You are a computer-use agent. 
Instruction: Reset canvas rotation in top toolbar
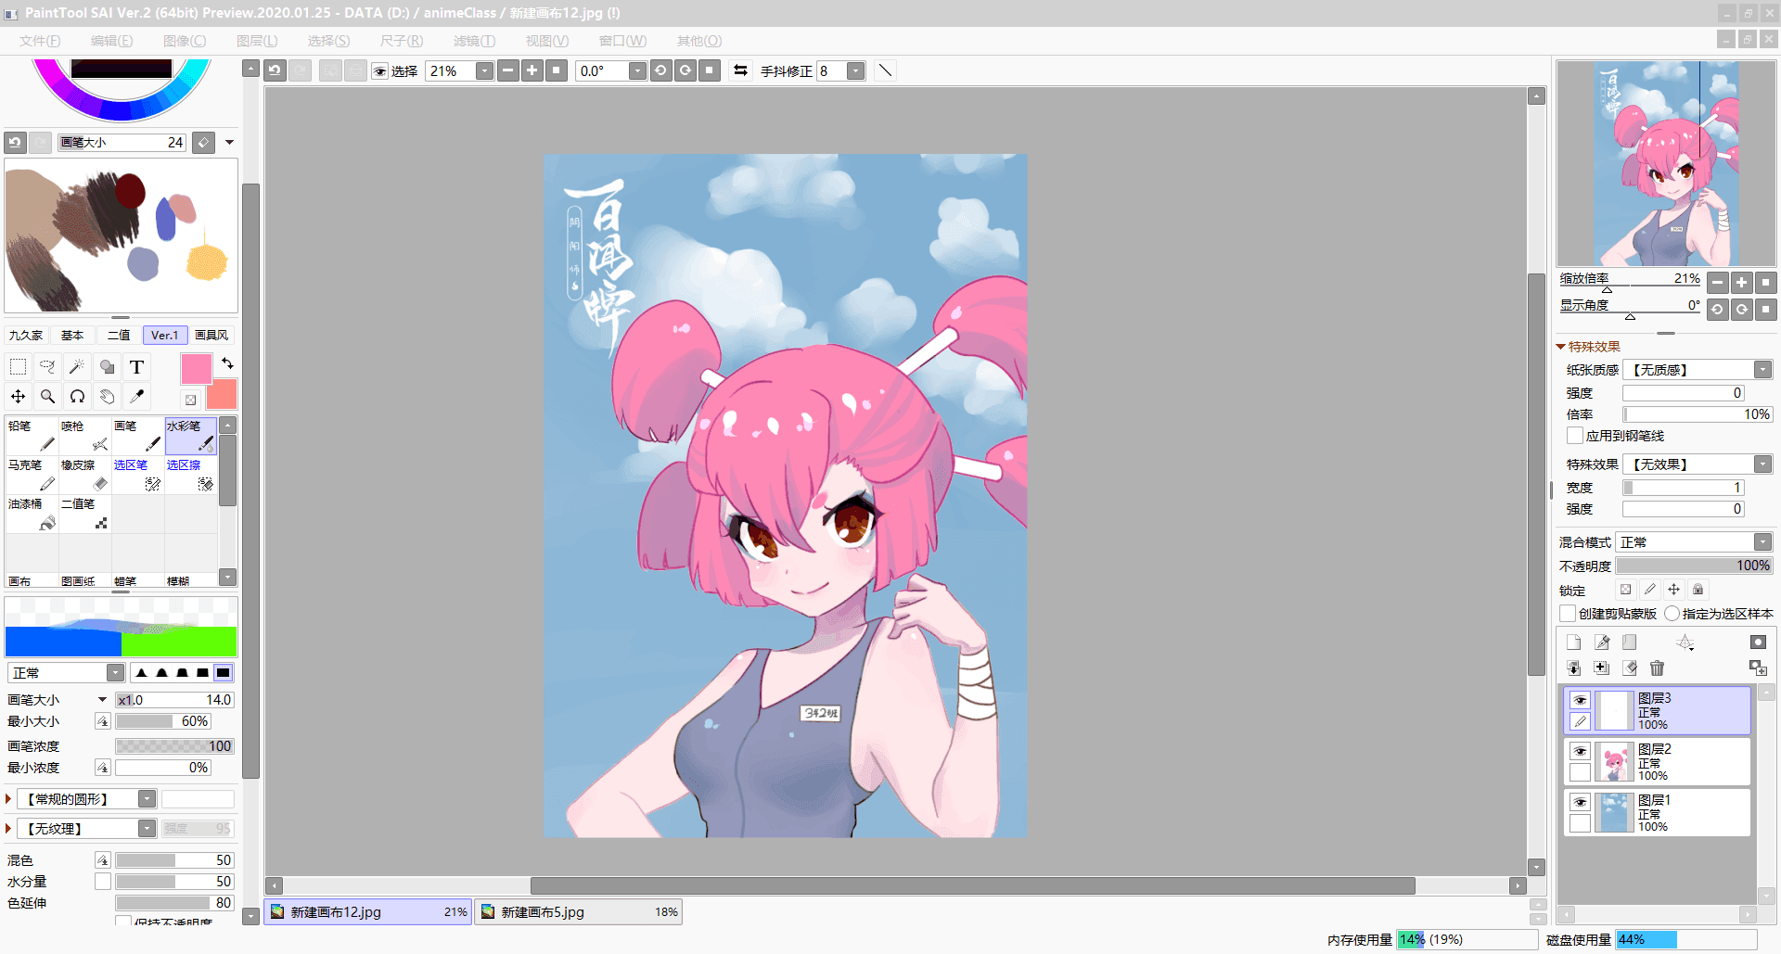(710, 70)
